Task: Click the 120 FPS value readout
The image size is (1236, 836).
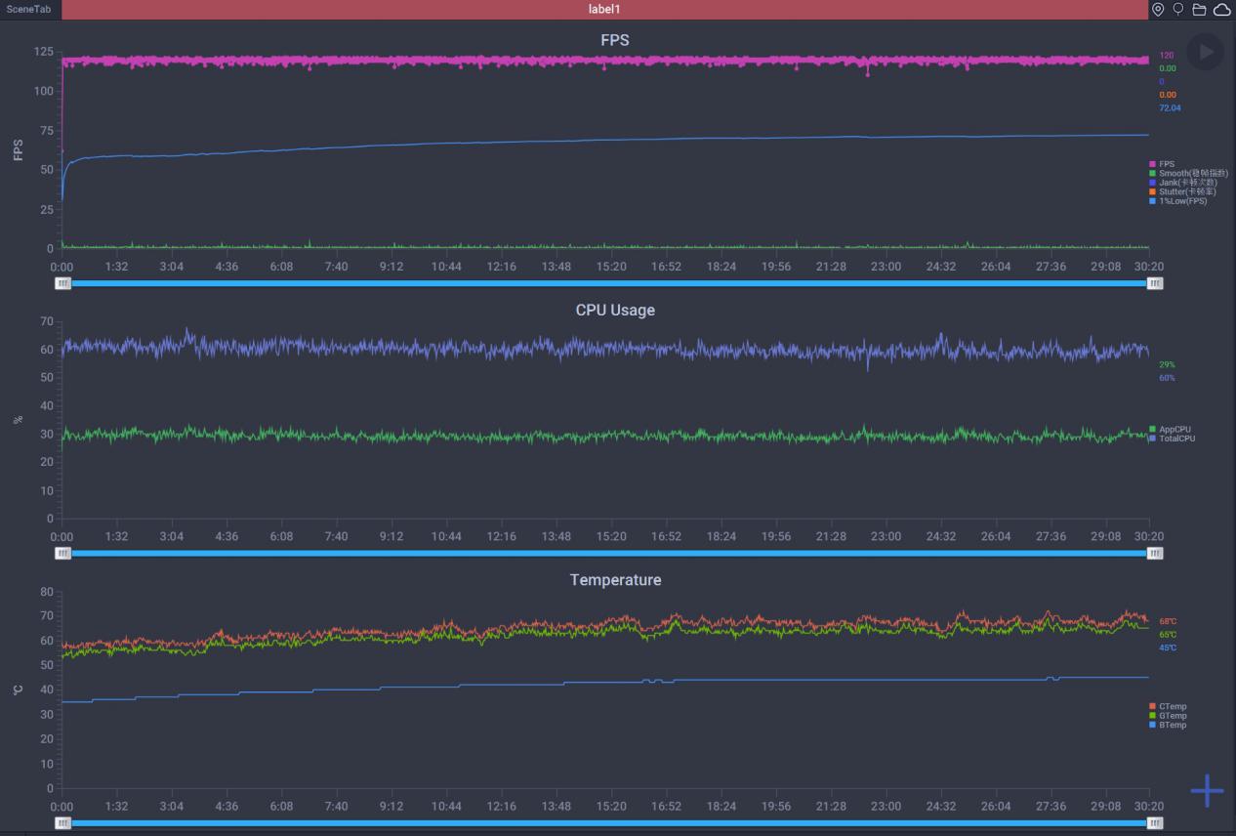Action: 1166,56
